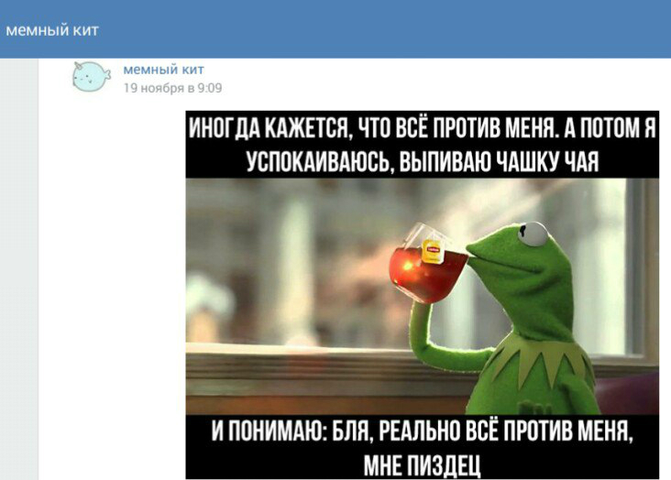Click the caption line starting "ИНОГДА КАЖЕТСЯ"
The width and height of the screenshot is (671, 480).
pyautogui.click(x=422, y=127)
